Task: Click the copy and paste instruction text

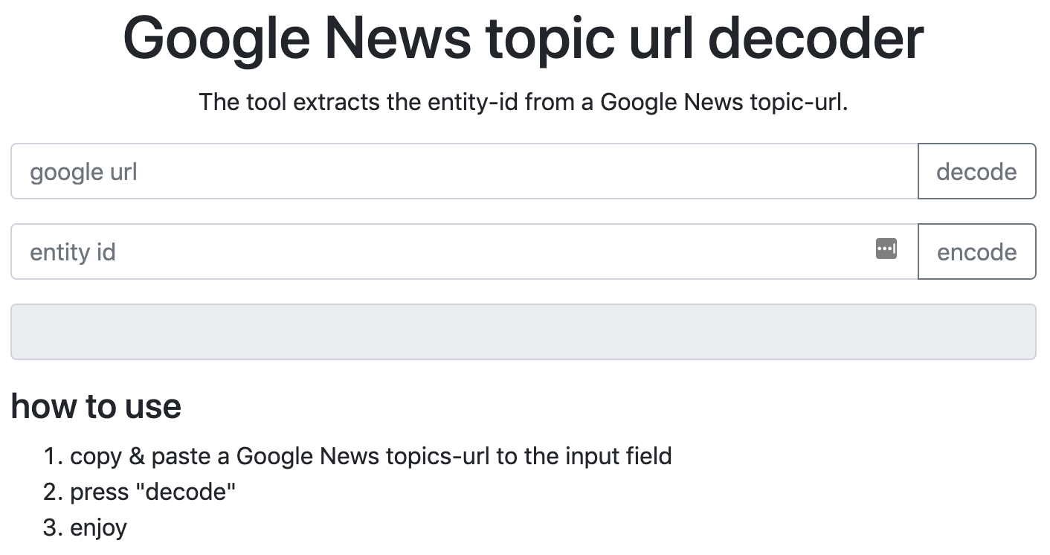Action: [370, 456]
